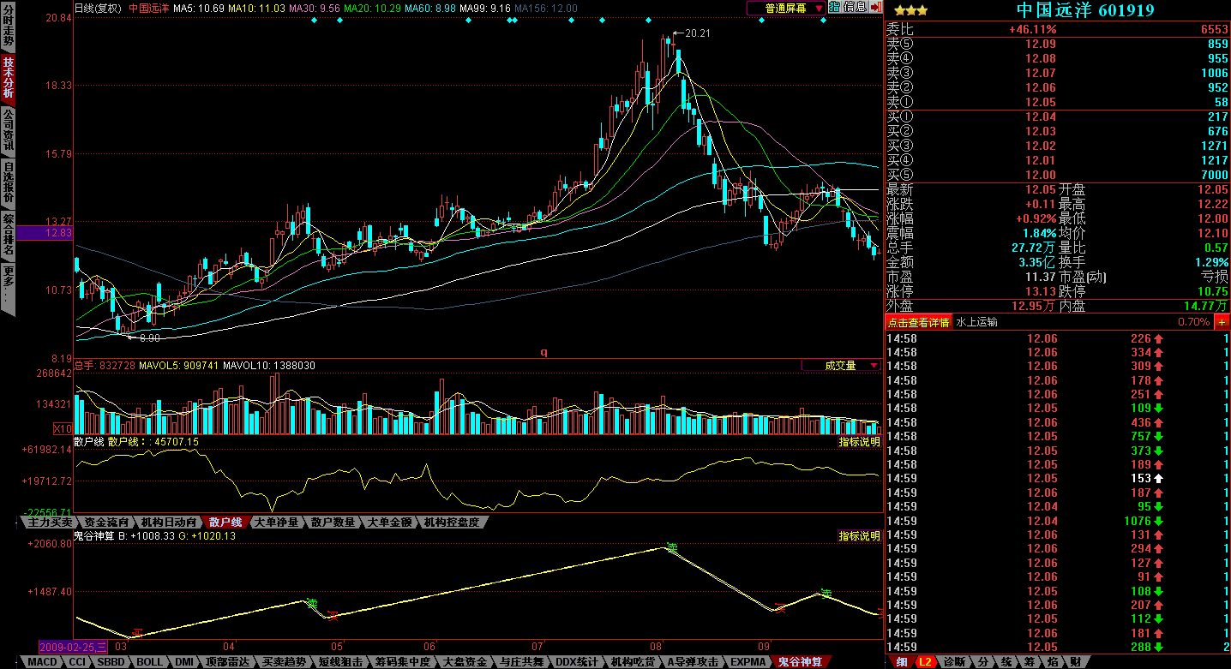Open the 自选报价 side tab

coord(8,183)
